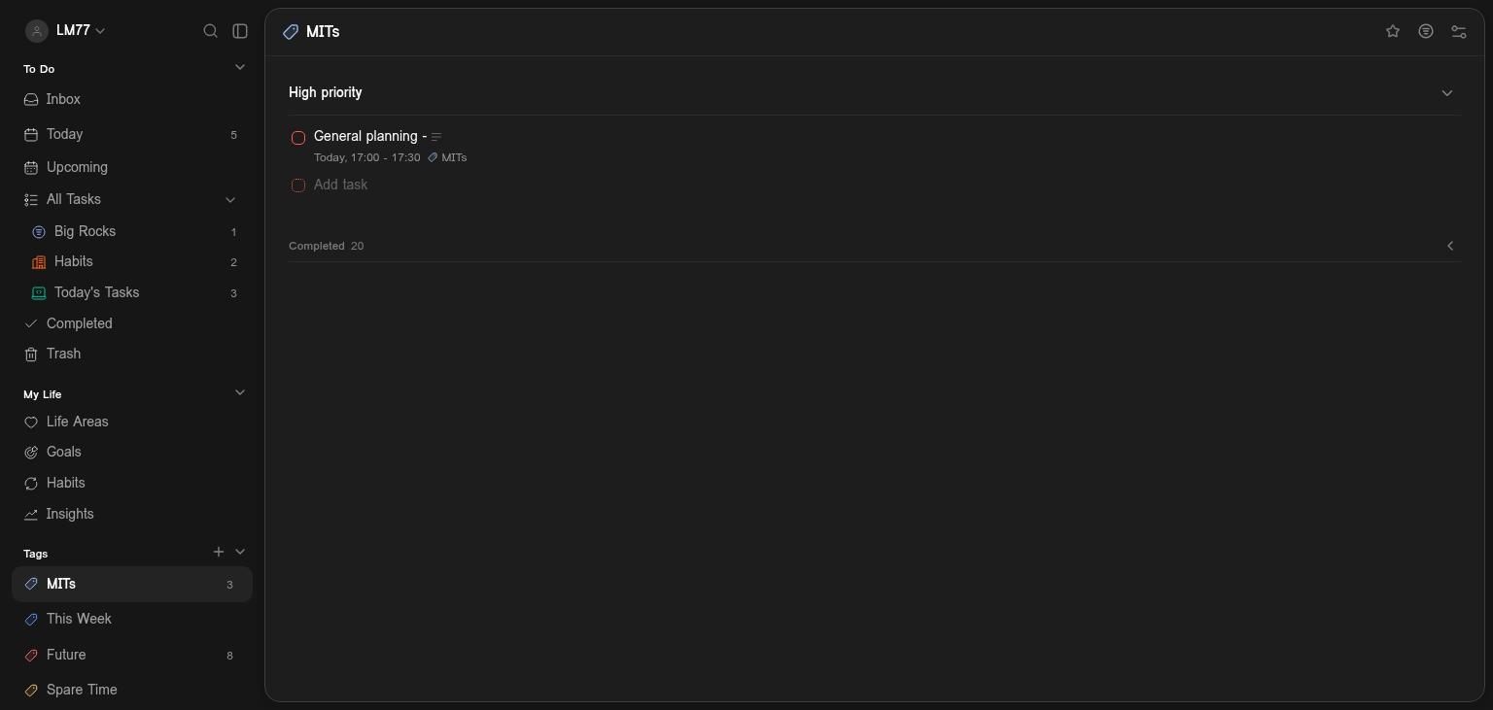
Task: Complete the General planning task checkbox
Action: 298,138
